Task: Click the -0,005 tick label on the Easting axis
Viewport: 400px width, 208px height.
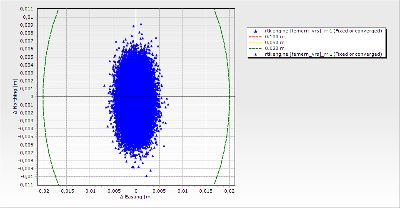Action: pyautogui.click(x=112, y=191)
